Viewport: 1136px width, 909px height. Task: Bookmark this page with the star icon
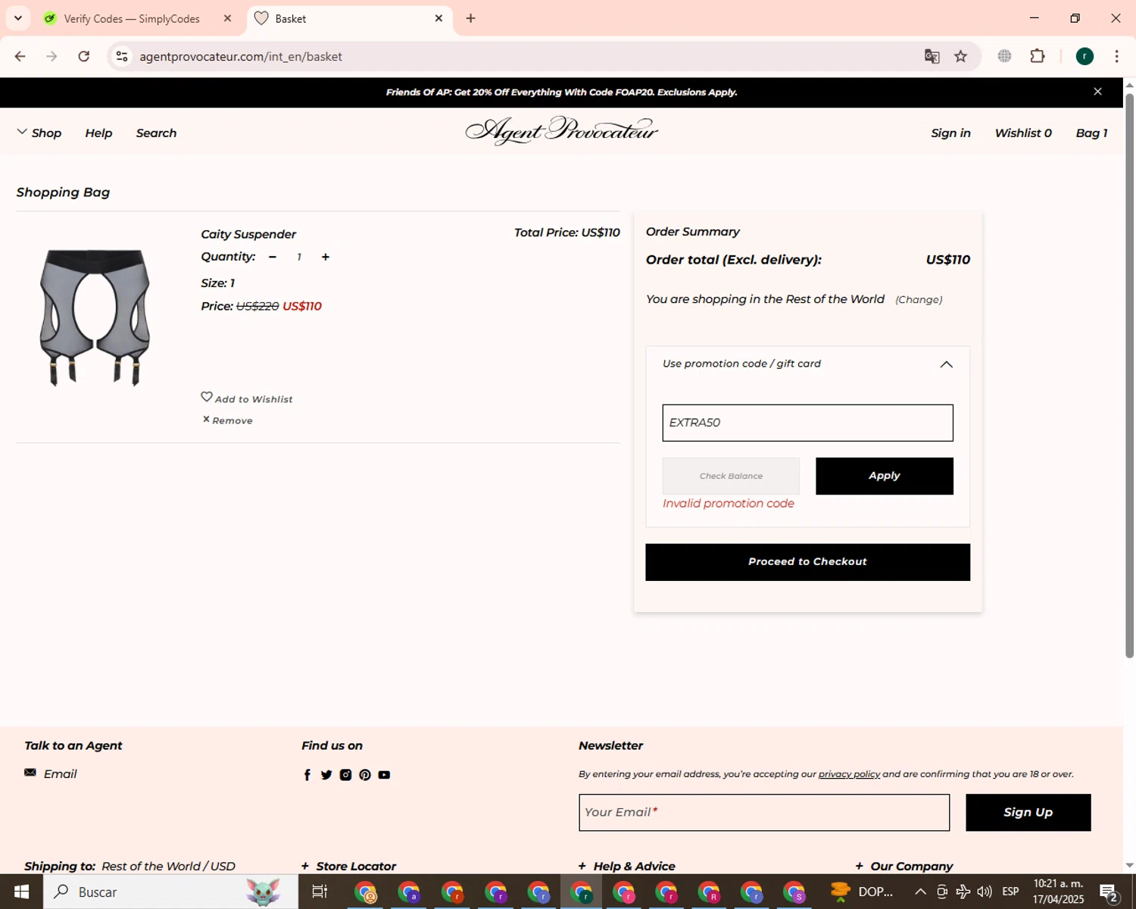pos(960,56)
